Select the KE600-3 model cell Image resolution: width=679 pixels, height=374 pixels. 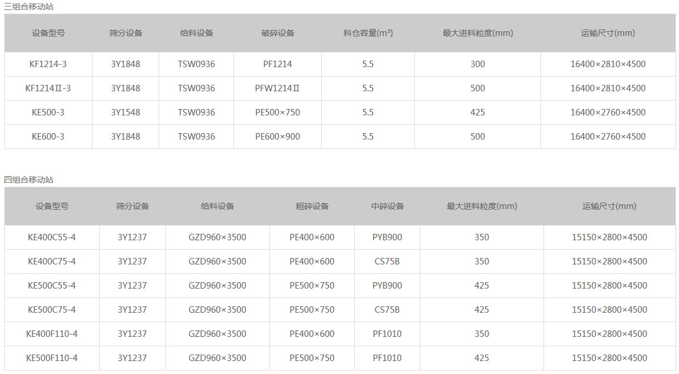pos(48,137)
